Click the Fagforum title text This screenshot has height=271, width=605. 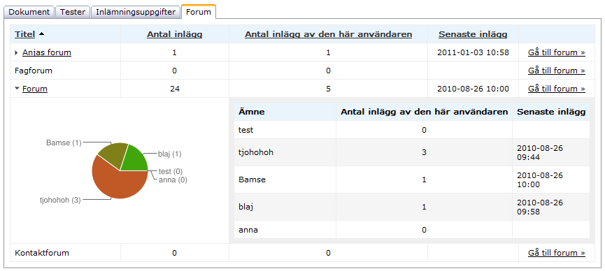[34, 71]
